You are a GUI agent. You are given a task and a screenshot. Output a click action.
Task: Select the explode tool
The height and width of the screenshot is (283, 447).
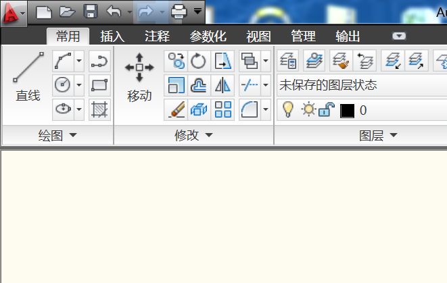pos(199,109)
